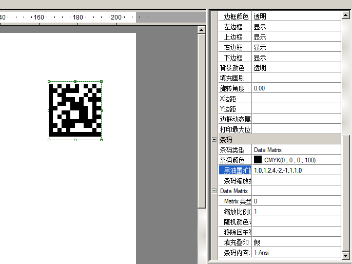
Task: Click the 填充叠印 property label
Action: click(x=236, y=242)
